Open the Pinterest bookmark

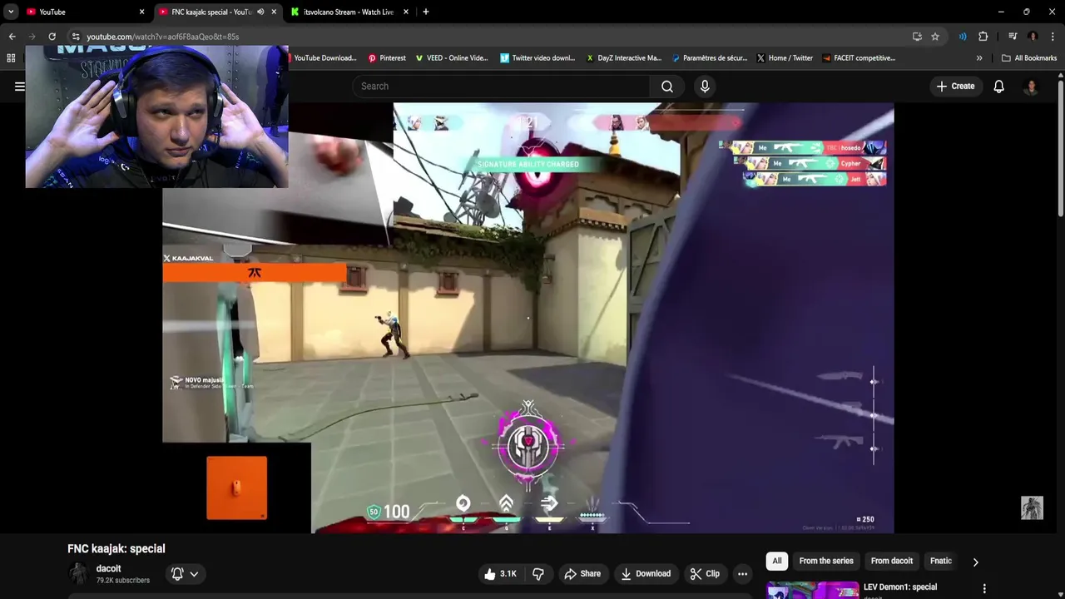[x=387, y=58]
